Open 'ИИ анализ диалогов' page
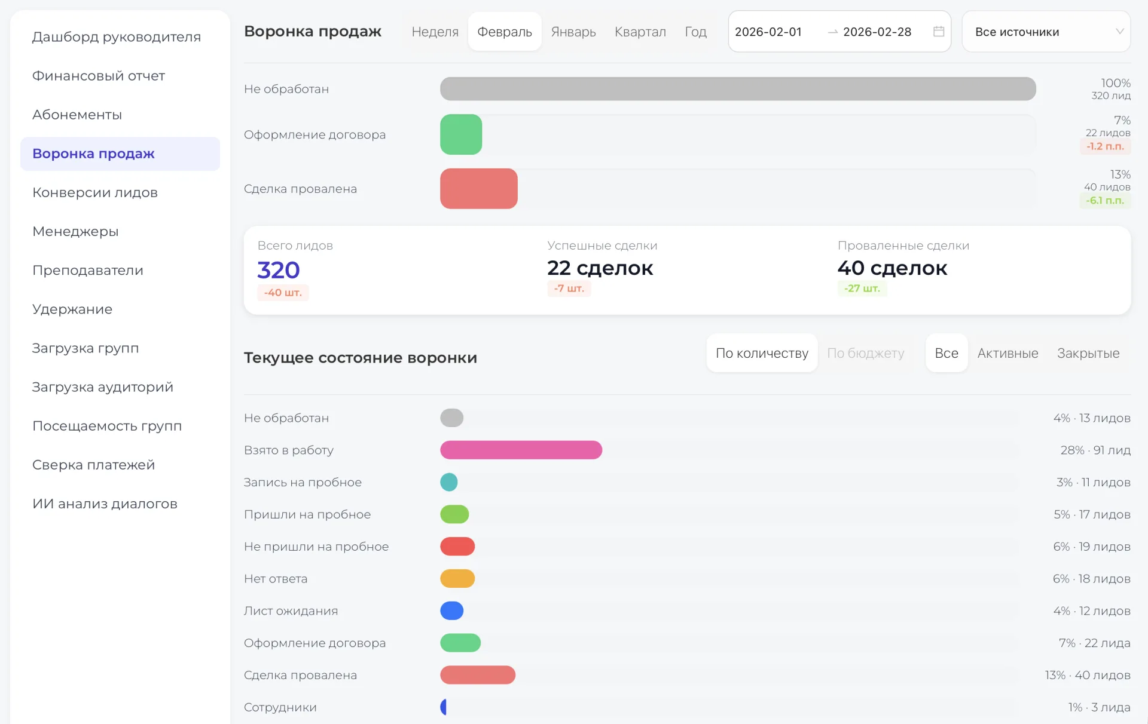Image resolution: width=1148 pixels, height=724 pixels. 120,504
